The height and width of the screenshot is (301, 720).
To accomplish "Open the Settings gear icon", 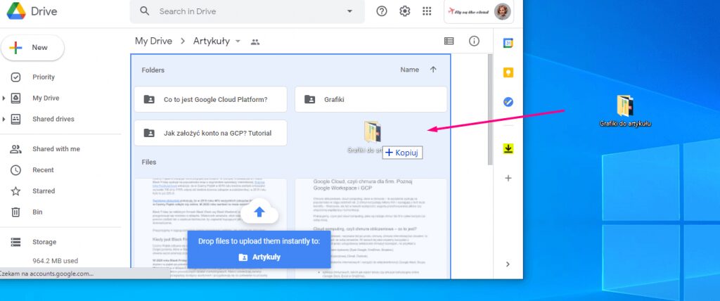I will tap(404, 11).
